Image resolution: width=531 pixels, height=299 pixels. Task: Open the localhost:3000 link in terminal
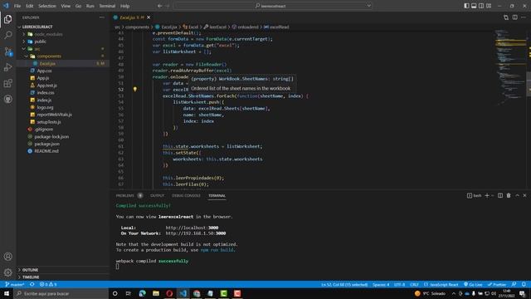(192, 228)
